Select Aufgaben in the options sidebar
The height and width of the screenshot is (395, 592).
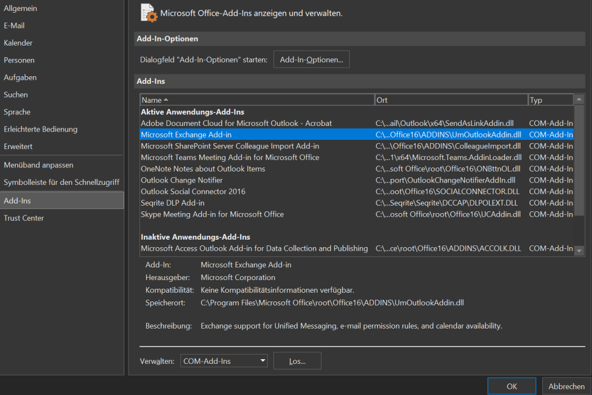pos(20,77)
